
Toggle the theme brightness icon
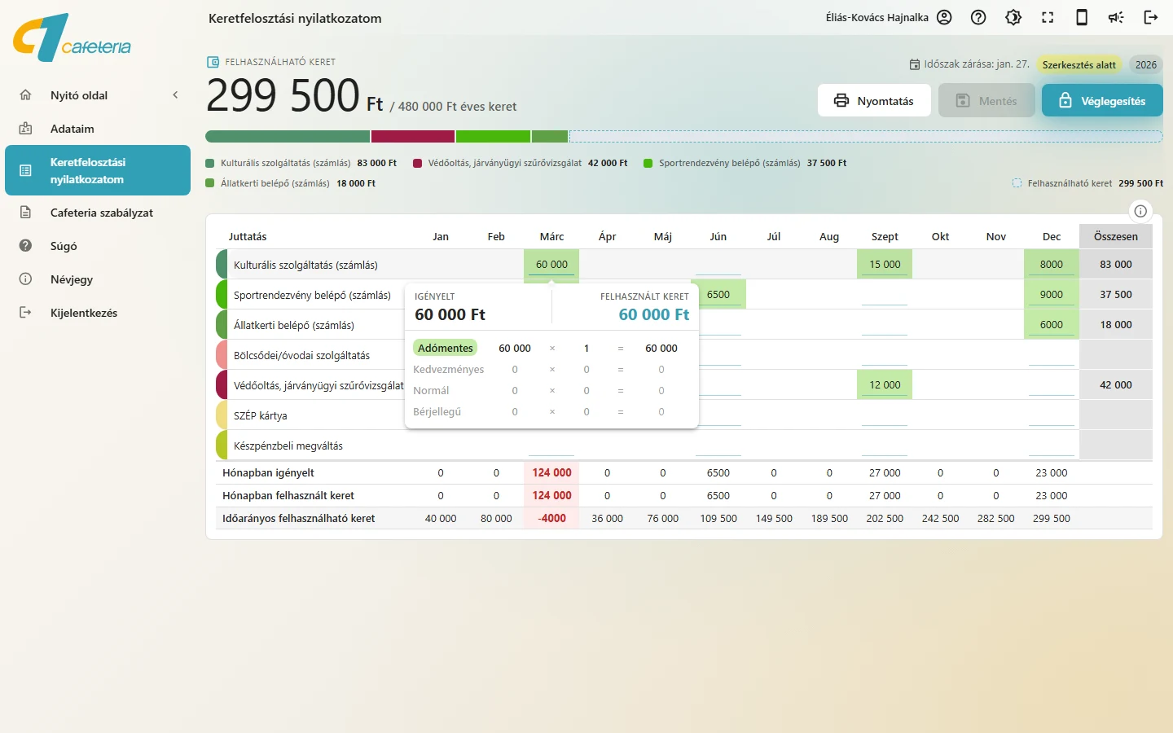point(1013,17)
